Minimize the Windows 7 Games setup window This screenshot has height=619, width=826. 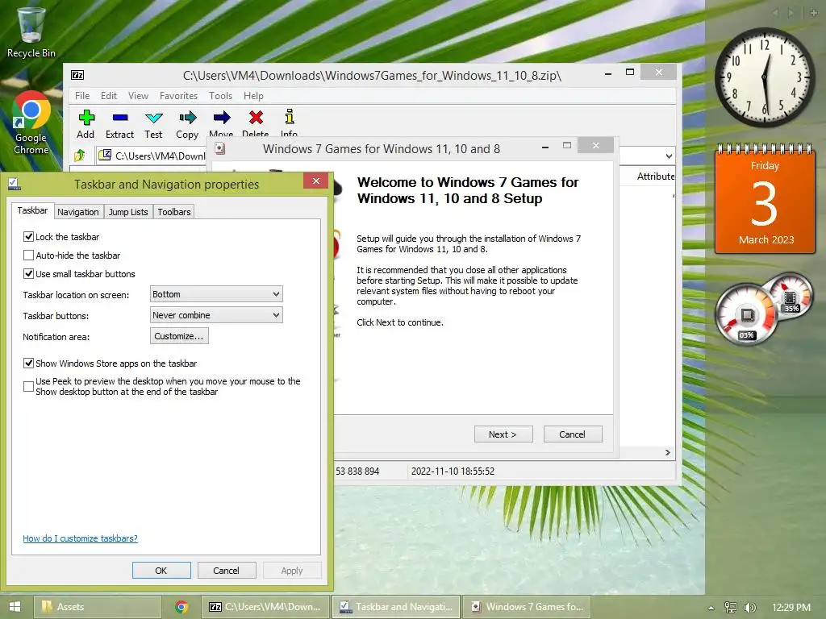pyautogui.click(x=545, y=146)
